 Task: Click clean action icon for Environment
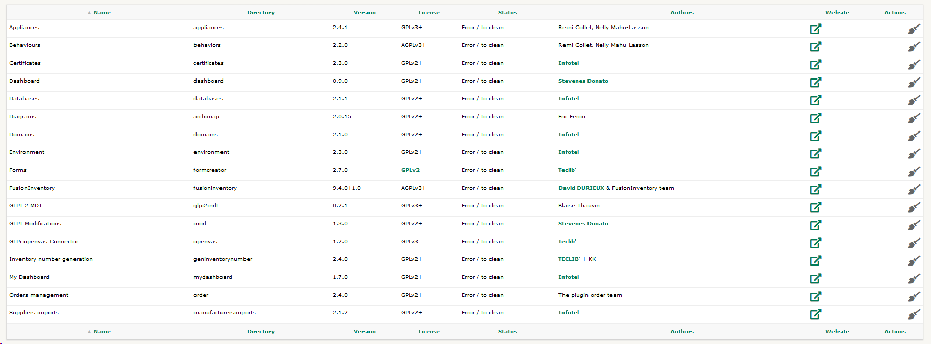pyautogui.click(x=914, y=154)
